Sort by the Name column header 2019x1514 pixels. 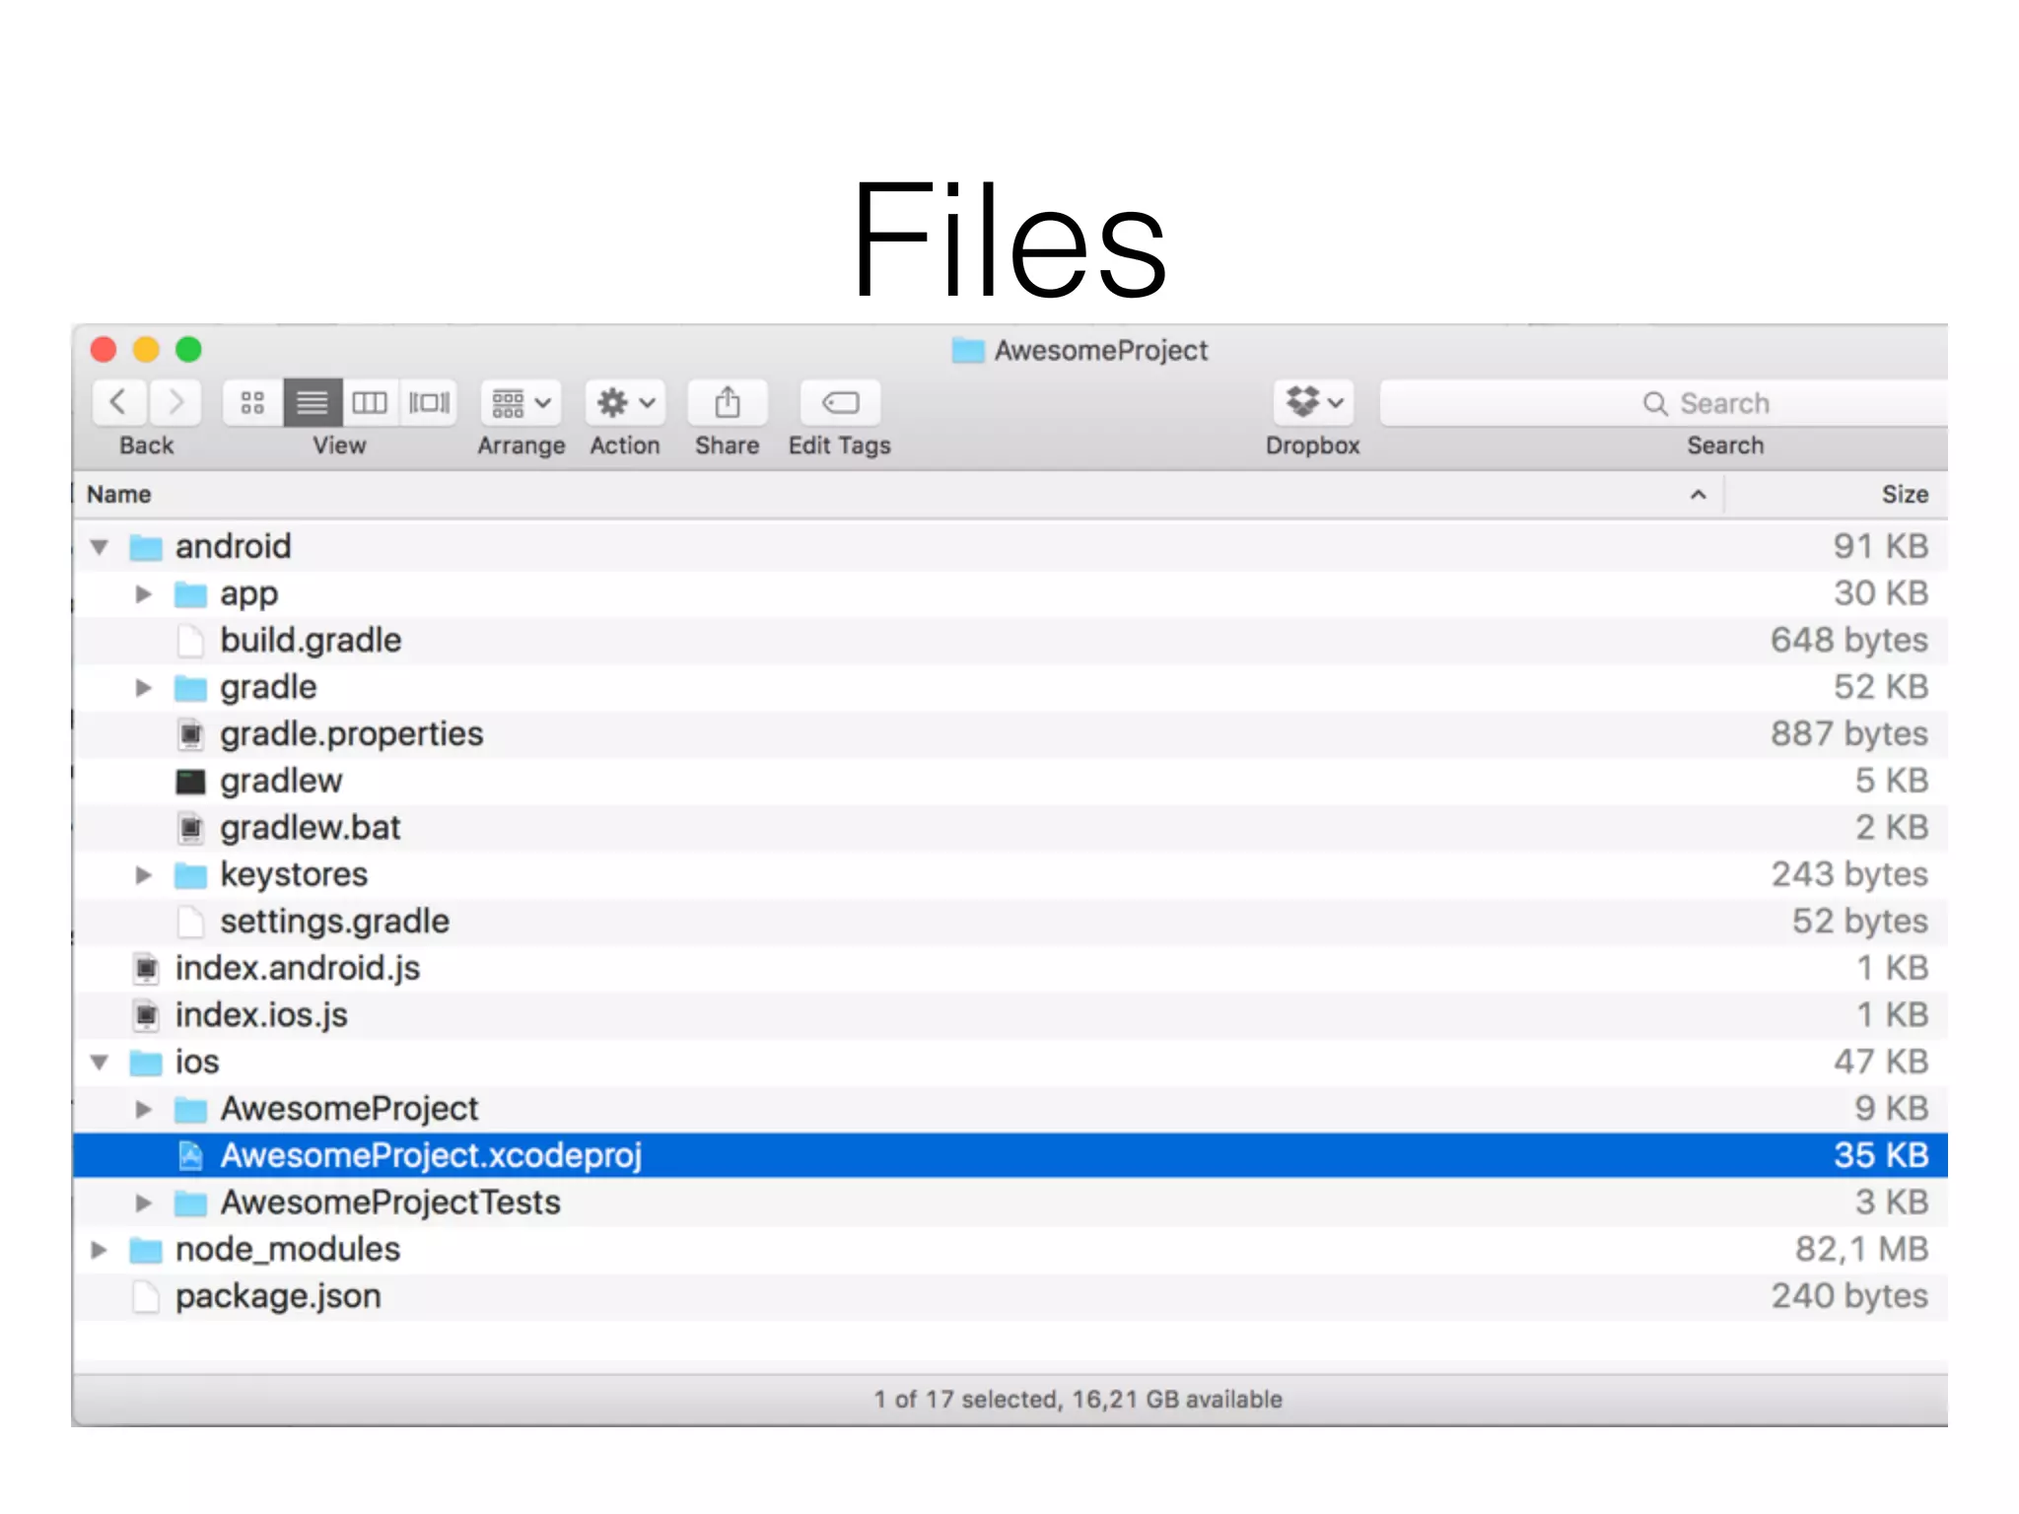(x=119, y=495)
